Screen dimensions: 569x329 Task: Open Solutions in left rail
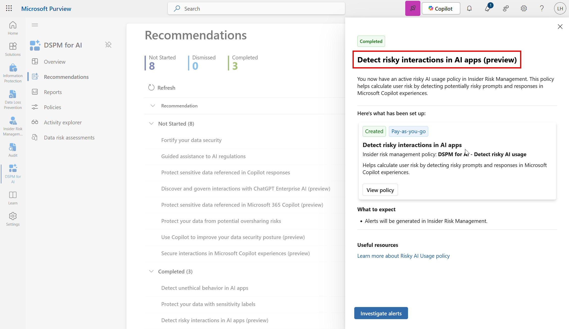(13, 49)
